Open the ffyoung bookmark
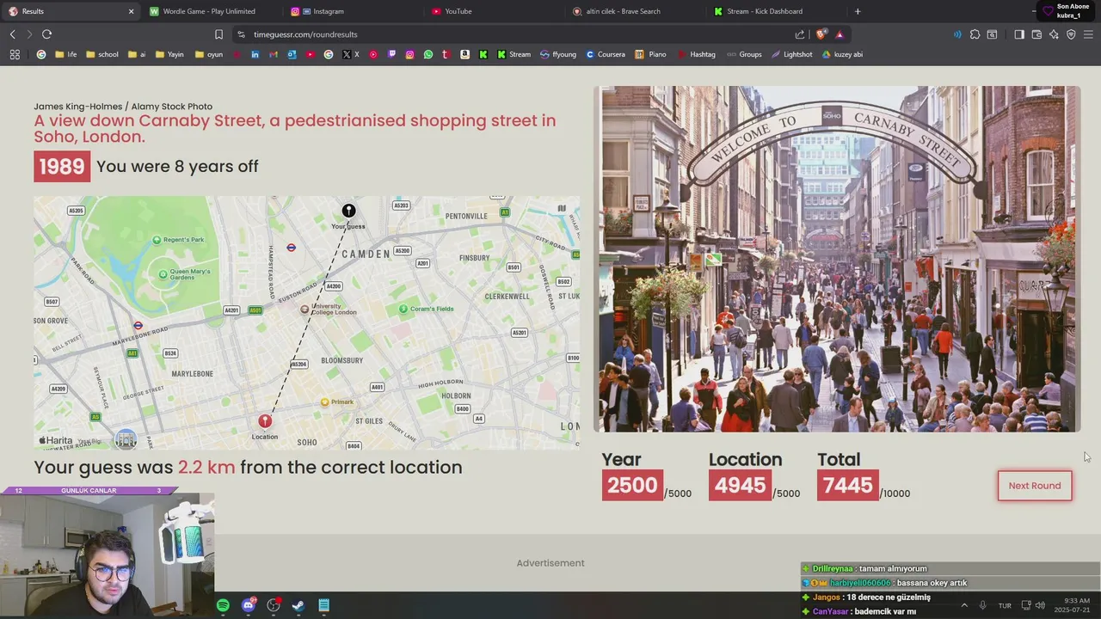Viewport: 1101px width, 619px height. [x=558, y=54]
